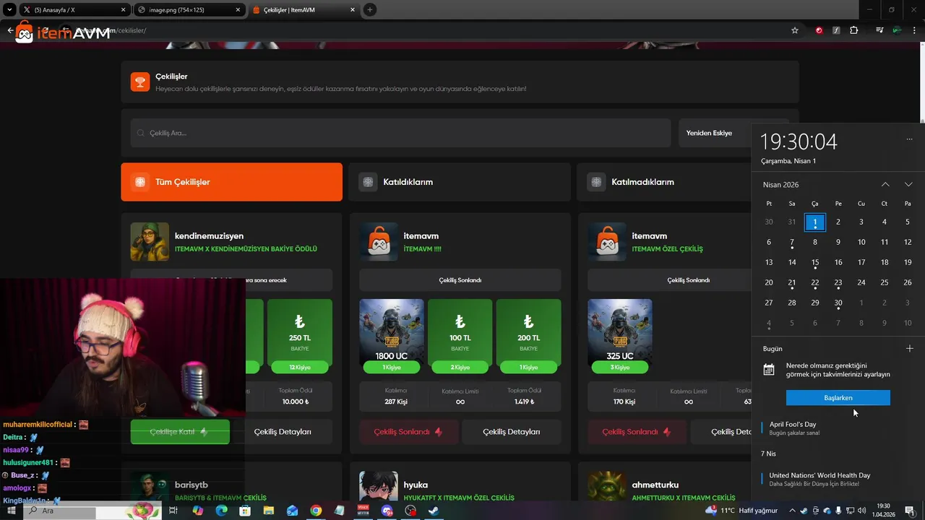Click the volume icon in system tray

click(861, 511)
